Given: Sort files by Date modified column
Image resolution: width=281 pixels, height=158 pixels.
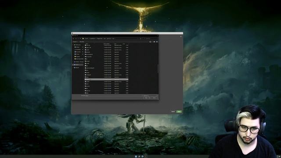Looking at the screenshot, I should 107,44.
